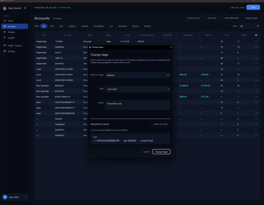Expand the Move to stage dropdown

[138, 75]
